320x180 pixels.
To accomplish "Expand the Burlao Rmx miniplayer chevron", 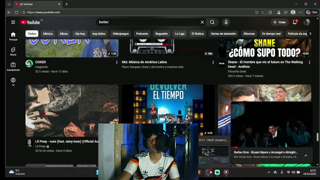I will 305,155.
